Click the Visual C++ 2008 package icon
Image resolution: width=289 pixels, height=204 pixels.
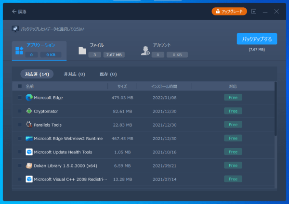[29, 179]
